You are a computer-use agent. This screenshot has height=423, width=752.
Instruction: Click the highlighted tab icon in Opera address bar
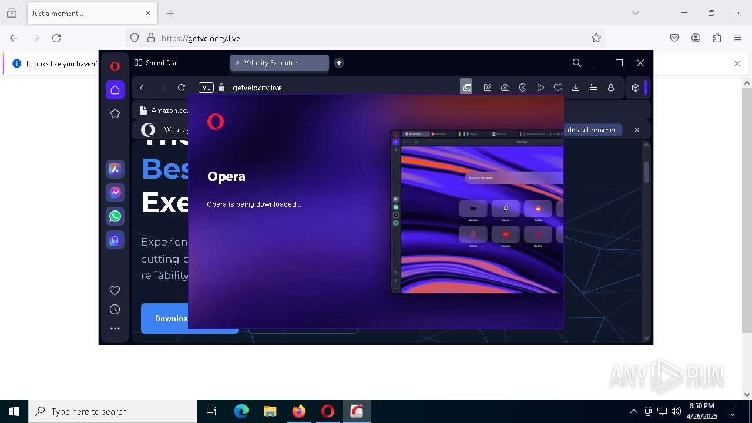point(466,87)
